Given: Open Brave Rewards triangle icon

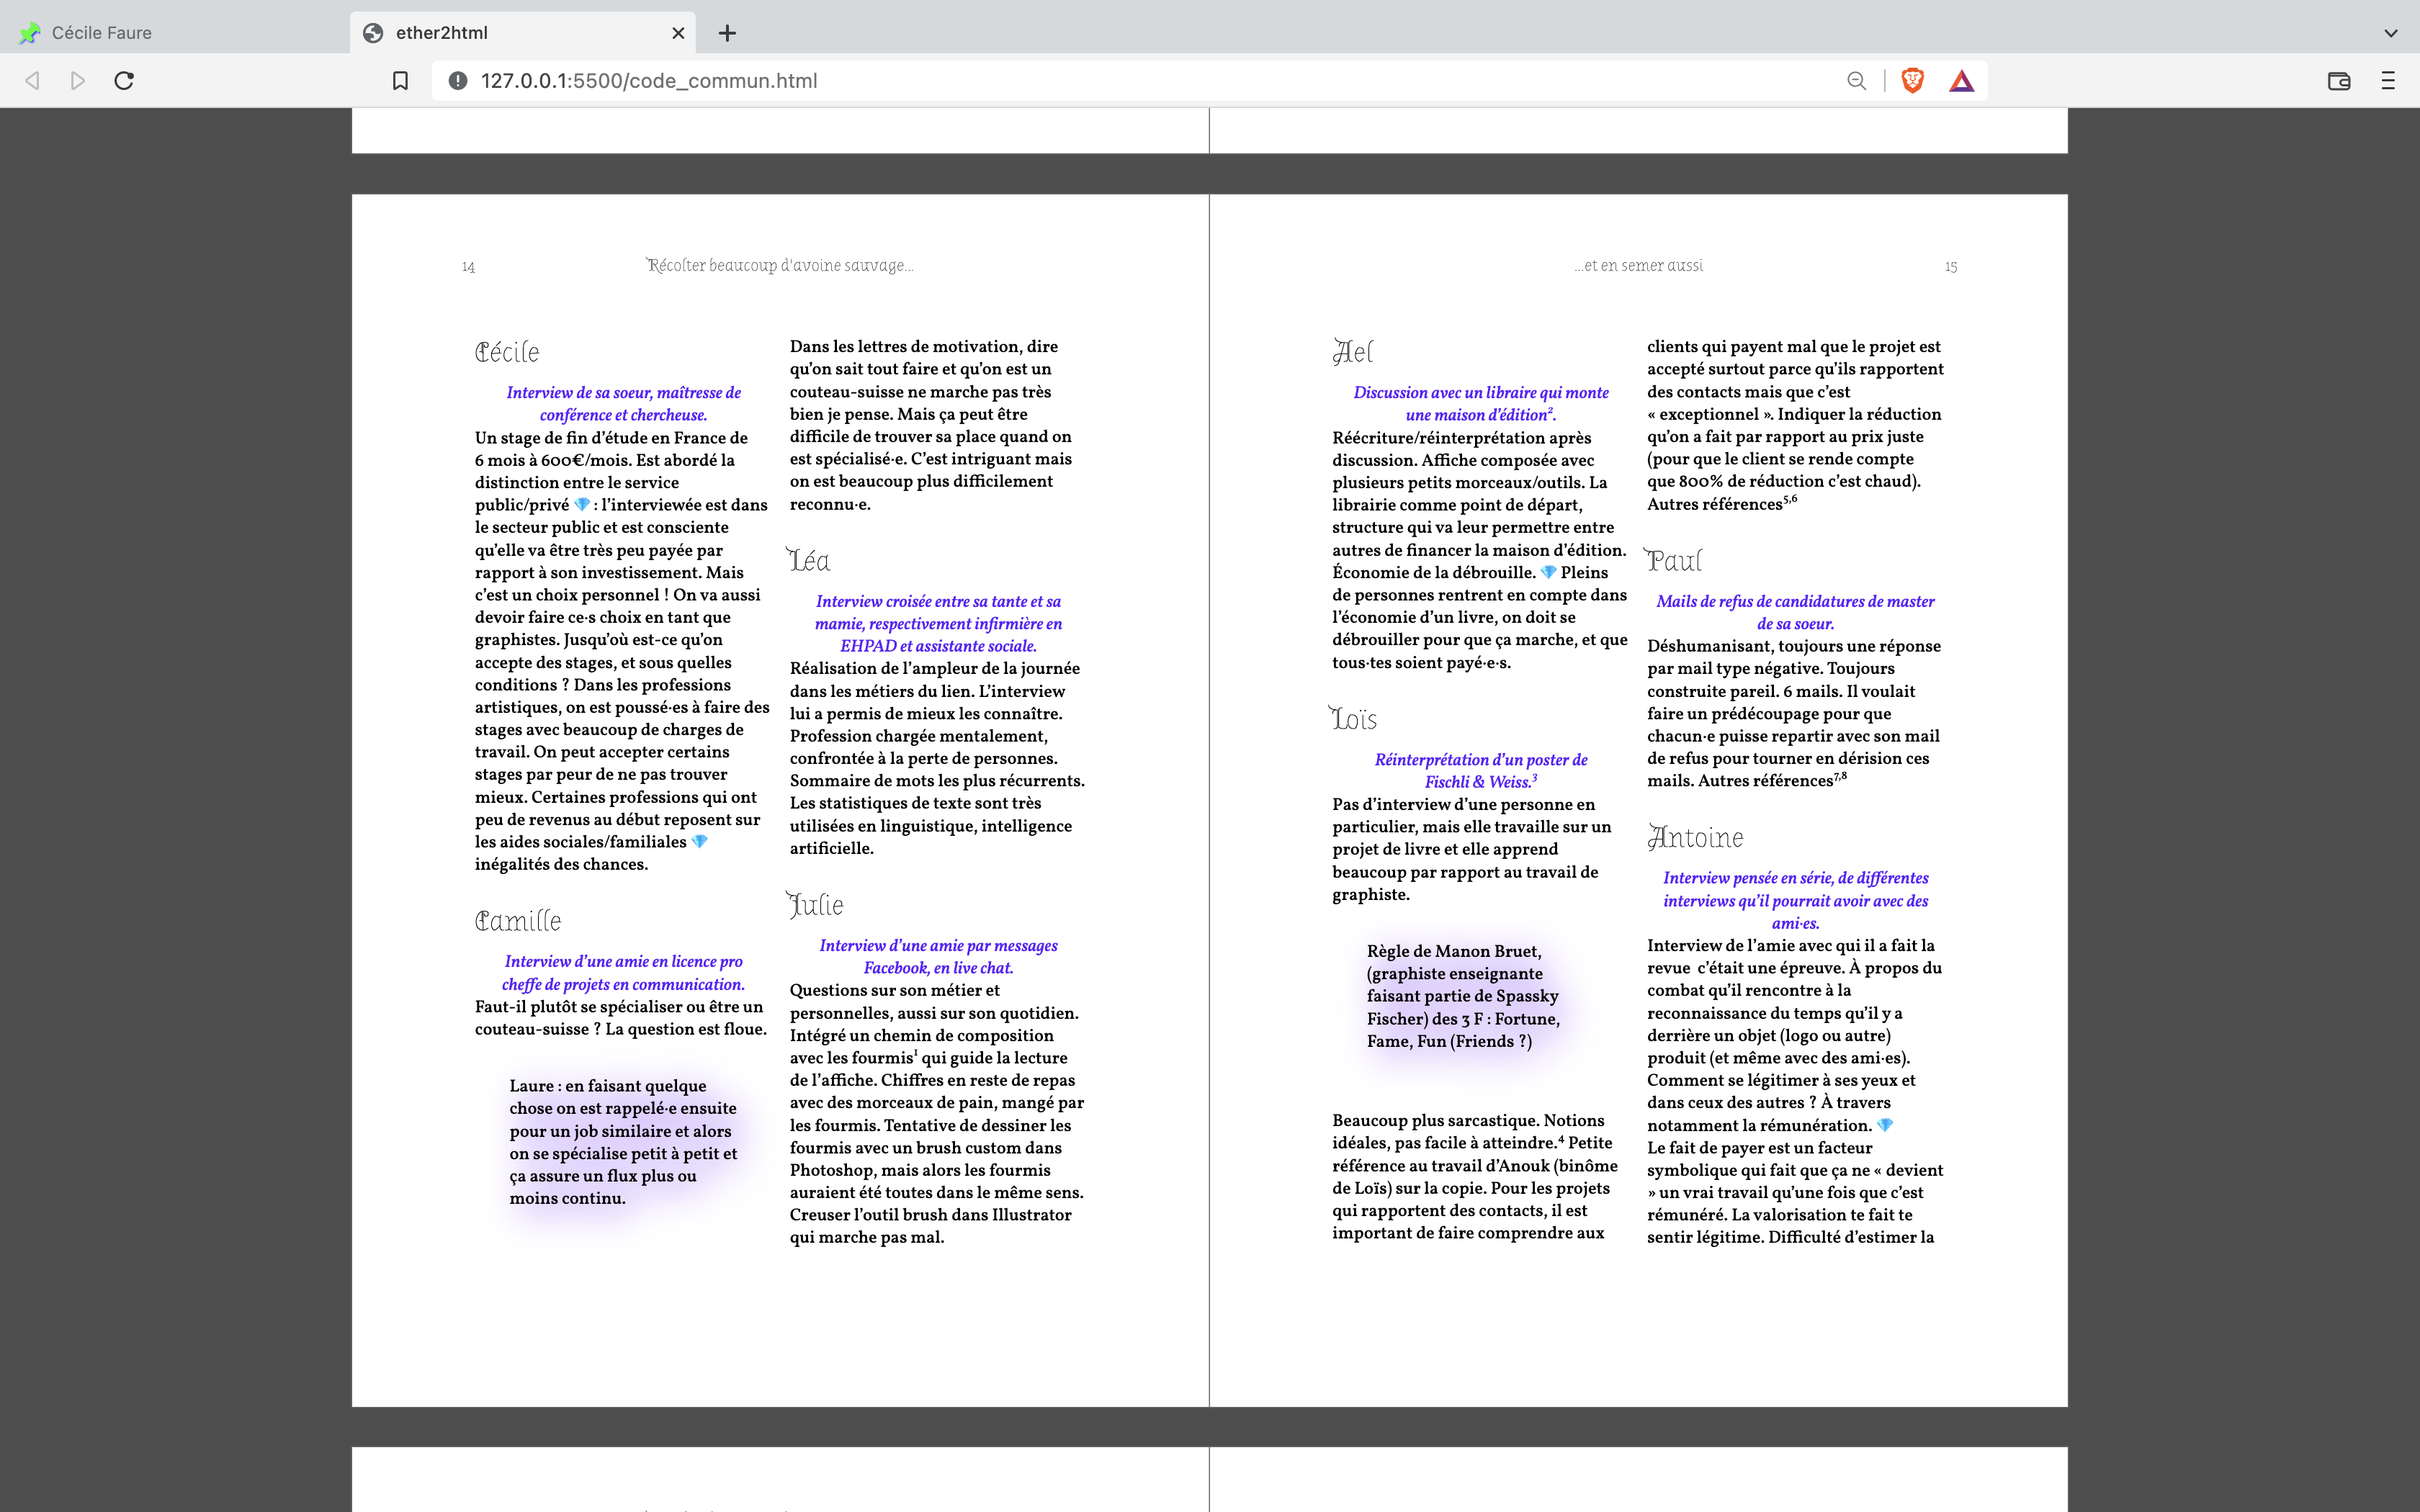Looking at the screenshot, I should pyautogui.click(x=1961, y=81).
